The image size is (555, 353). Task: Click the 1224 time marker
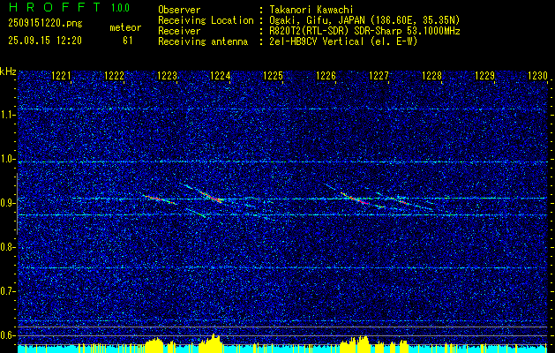221,75
